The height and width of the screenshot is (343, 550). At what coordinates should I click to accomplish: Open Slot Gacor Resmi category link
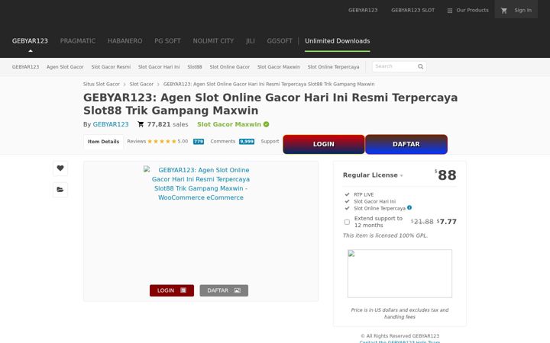click(x=111, y=67)
